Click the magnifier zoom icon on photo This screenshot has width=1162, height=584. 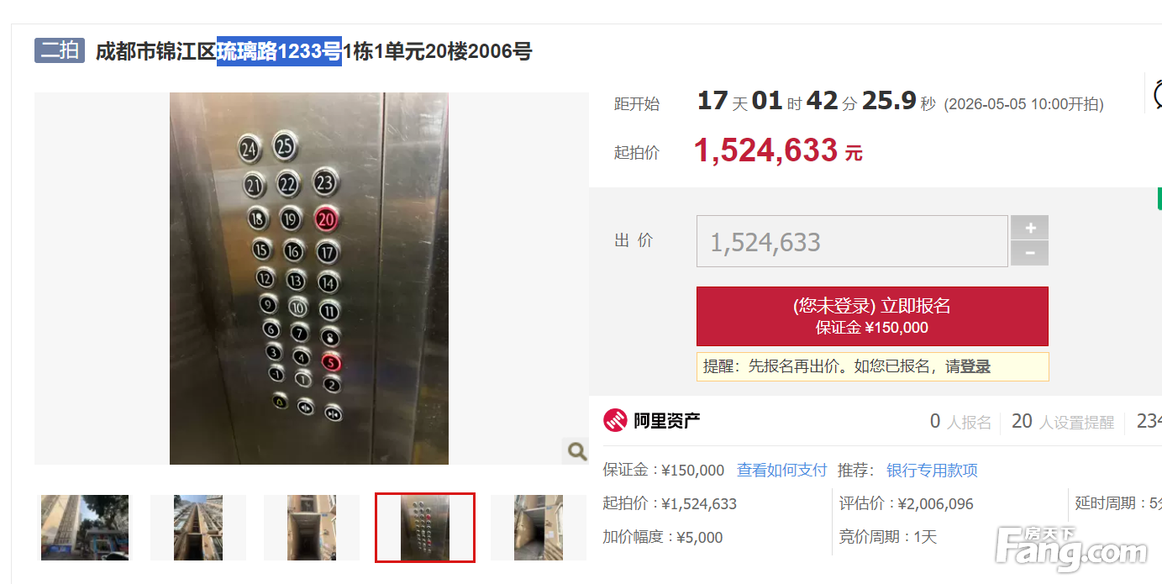pyautogui.click(x=576, y=451)
